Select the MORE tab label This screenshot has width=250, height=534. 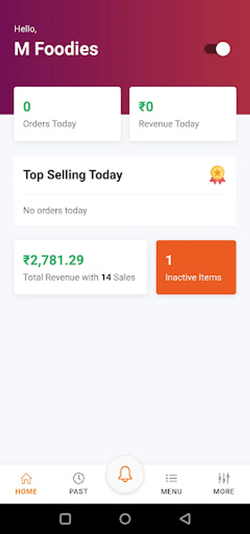(x=224, y=491)
